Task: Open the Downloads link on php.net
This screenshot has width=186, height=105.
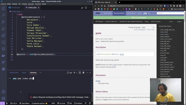Action: (x=108, y=13)
